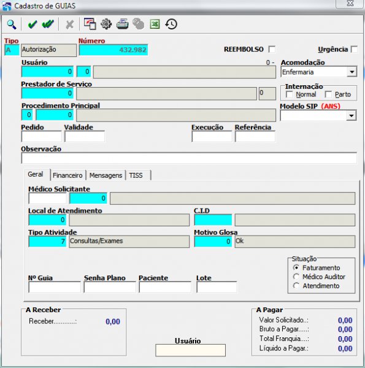Click the double green checkmark icon
365x368 pixels.
coord(48,24)
